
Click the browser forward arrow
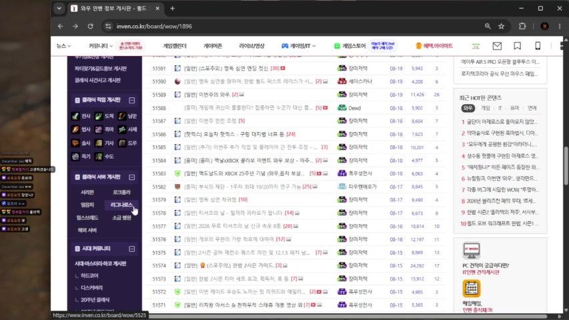pyautogui.click(x=75, y=26)
